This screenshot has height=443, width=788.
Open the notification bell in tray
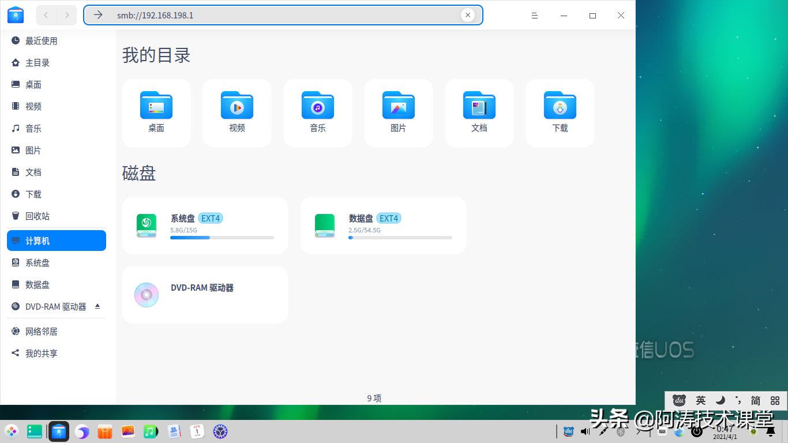tap(770, 431)
